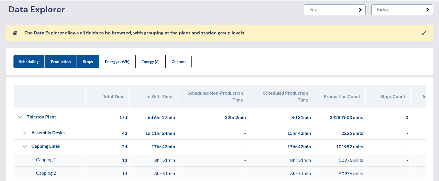Expand the Assembly Desks group chevron
This screenshot has height=181, width=439.
tap(25, 133)
